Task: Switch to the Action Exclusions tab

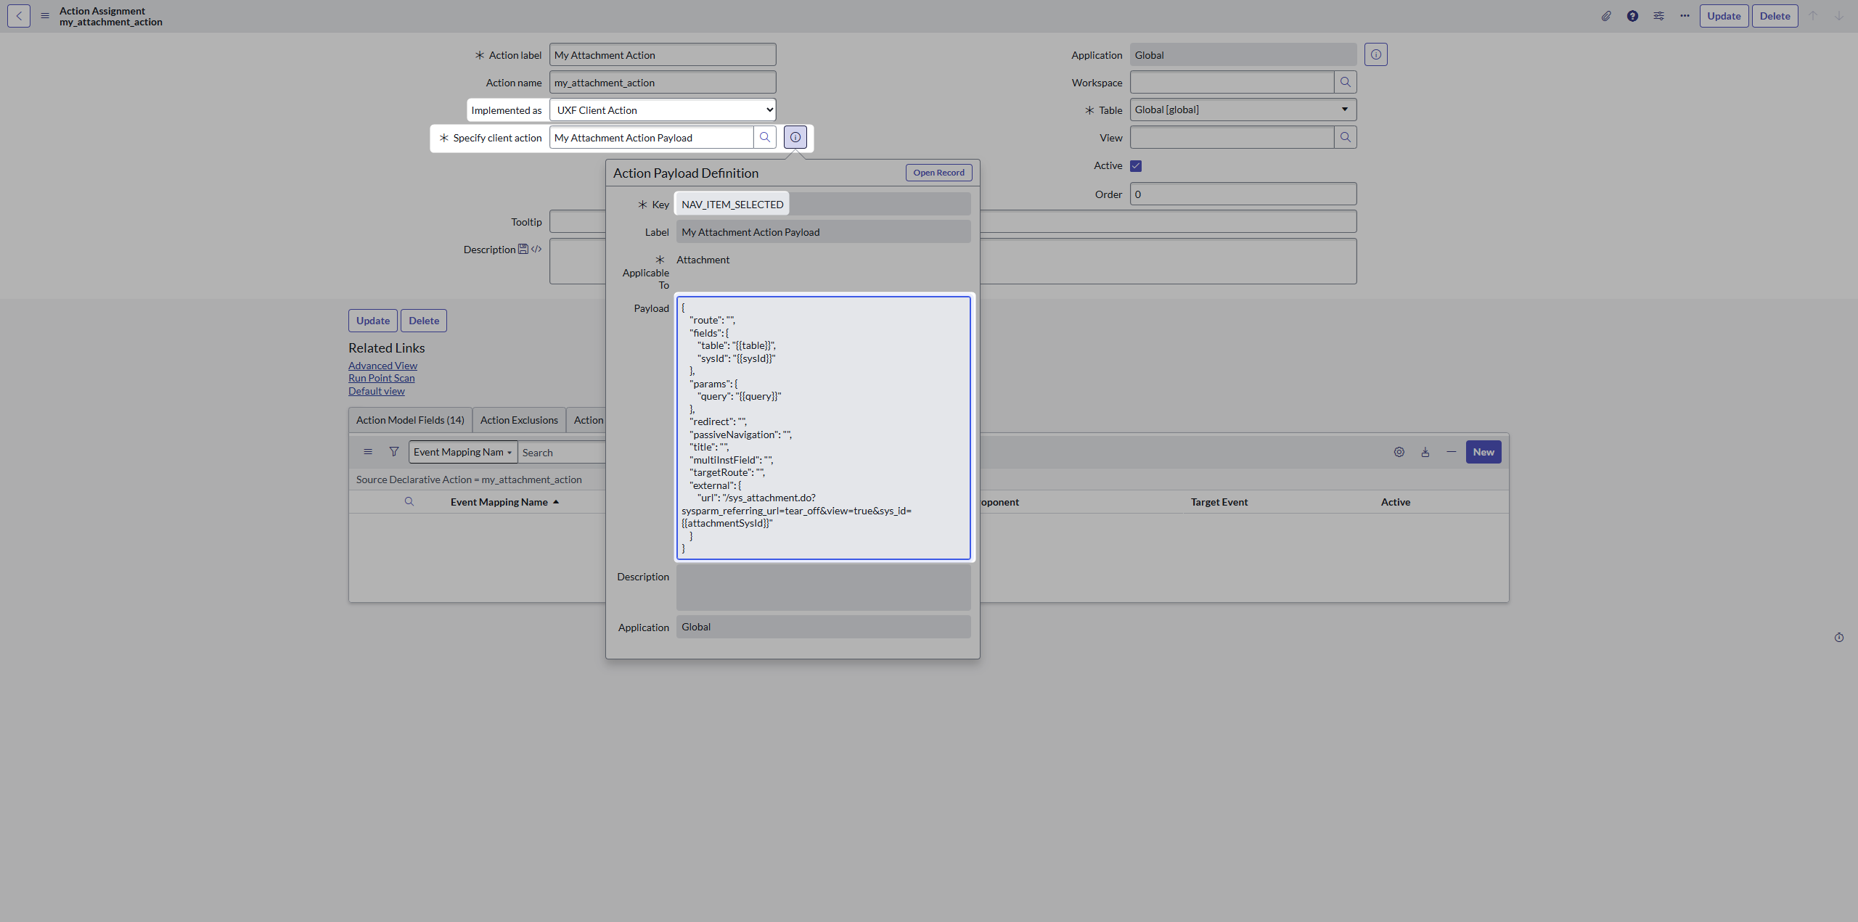Action: [x=518, y=419]
